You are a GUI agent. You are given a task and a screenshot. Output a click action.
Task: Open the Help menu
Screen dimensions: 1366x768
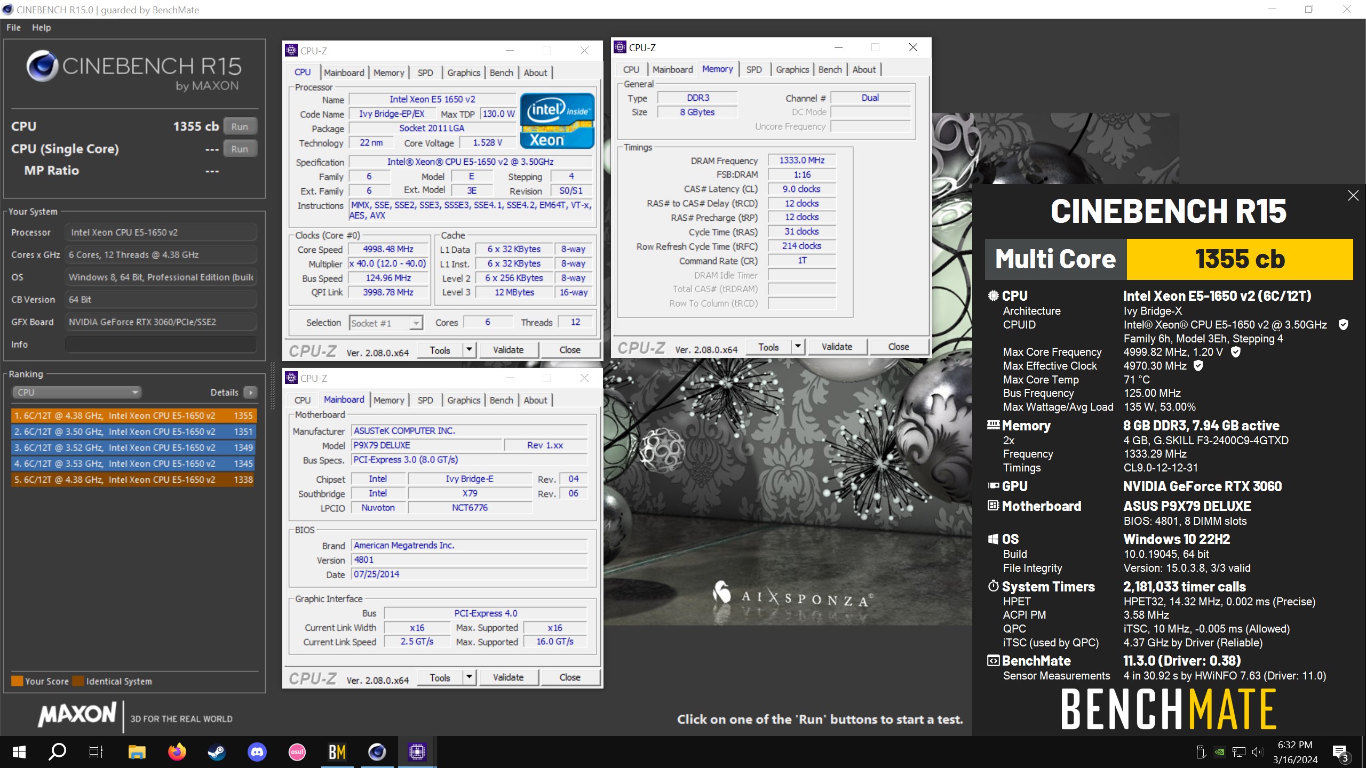click(x=41, y=27)
